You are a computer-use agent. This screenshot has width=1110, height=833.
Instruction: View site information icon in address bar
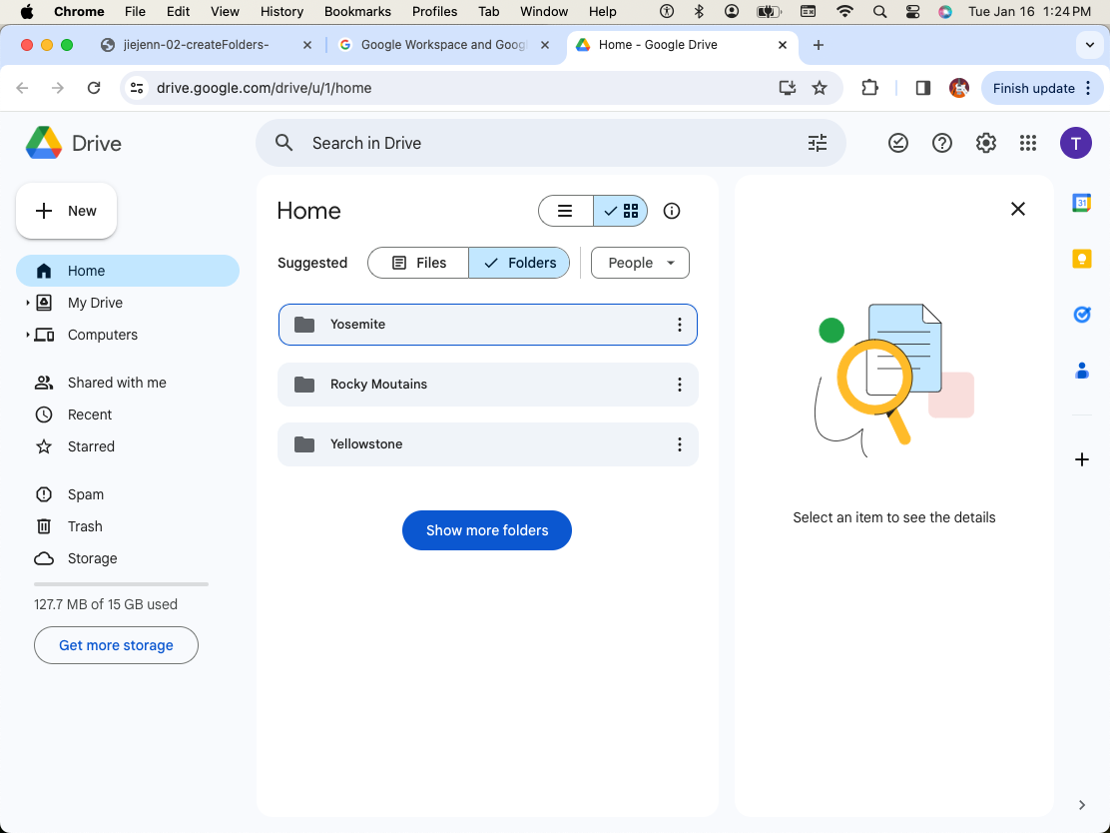pos(137,88)
